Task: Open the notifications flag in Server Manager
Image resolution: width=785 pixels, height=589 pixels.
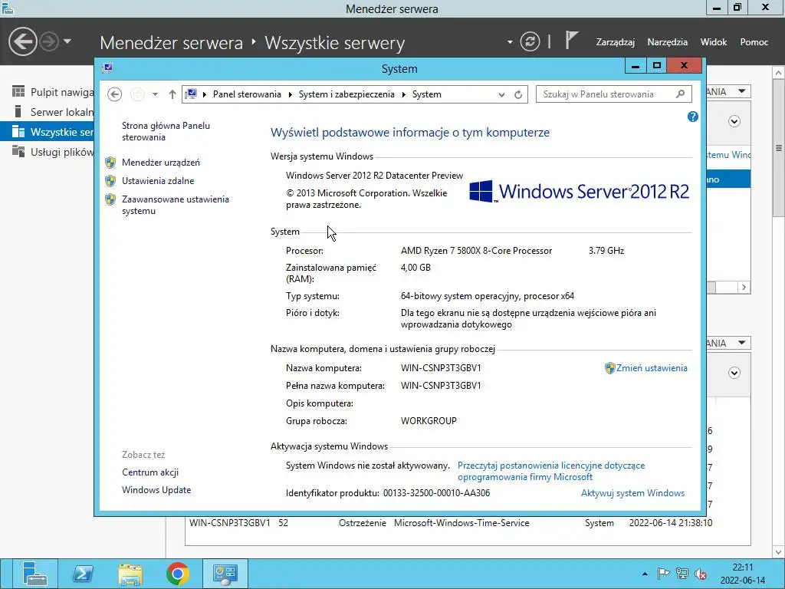Action: click(571, 40)
